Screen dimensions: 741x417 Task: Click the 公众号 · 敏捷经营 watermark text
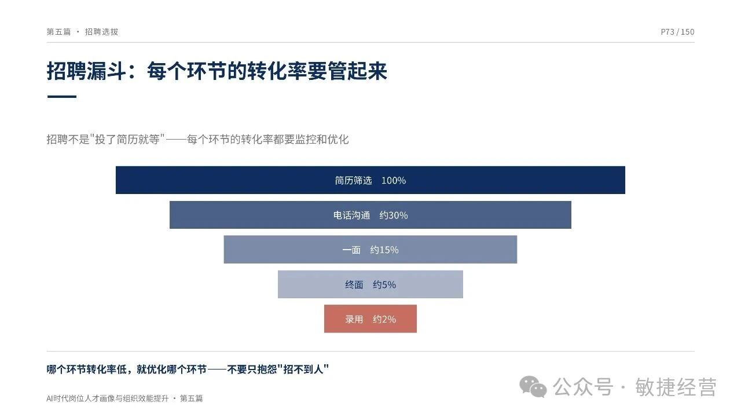[x=635, y=387]
